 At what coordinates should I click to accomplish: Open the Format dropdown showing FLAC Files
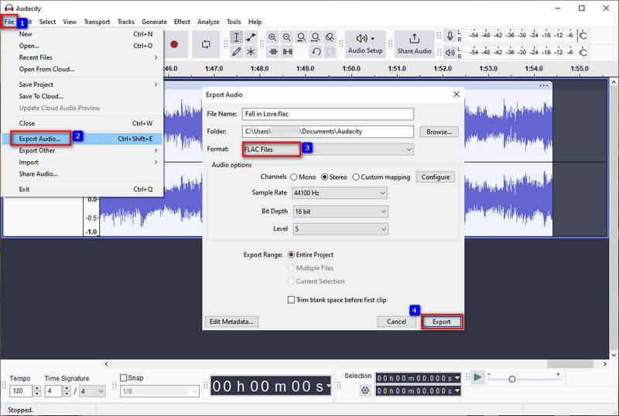click(327, 150)
